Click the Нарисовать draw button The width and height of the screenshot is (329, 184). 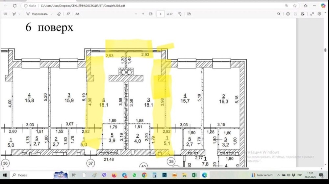pyautogui.click(x=37, y=14)
